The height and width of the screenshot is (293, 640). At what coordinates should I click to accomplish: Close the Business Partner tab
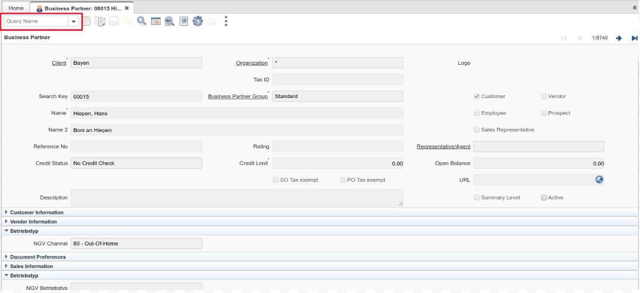pyautogui.click(x=127, y=8)
